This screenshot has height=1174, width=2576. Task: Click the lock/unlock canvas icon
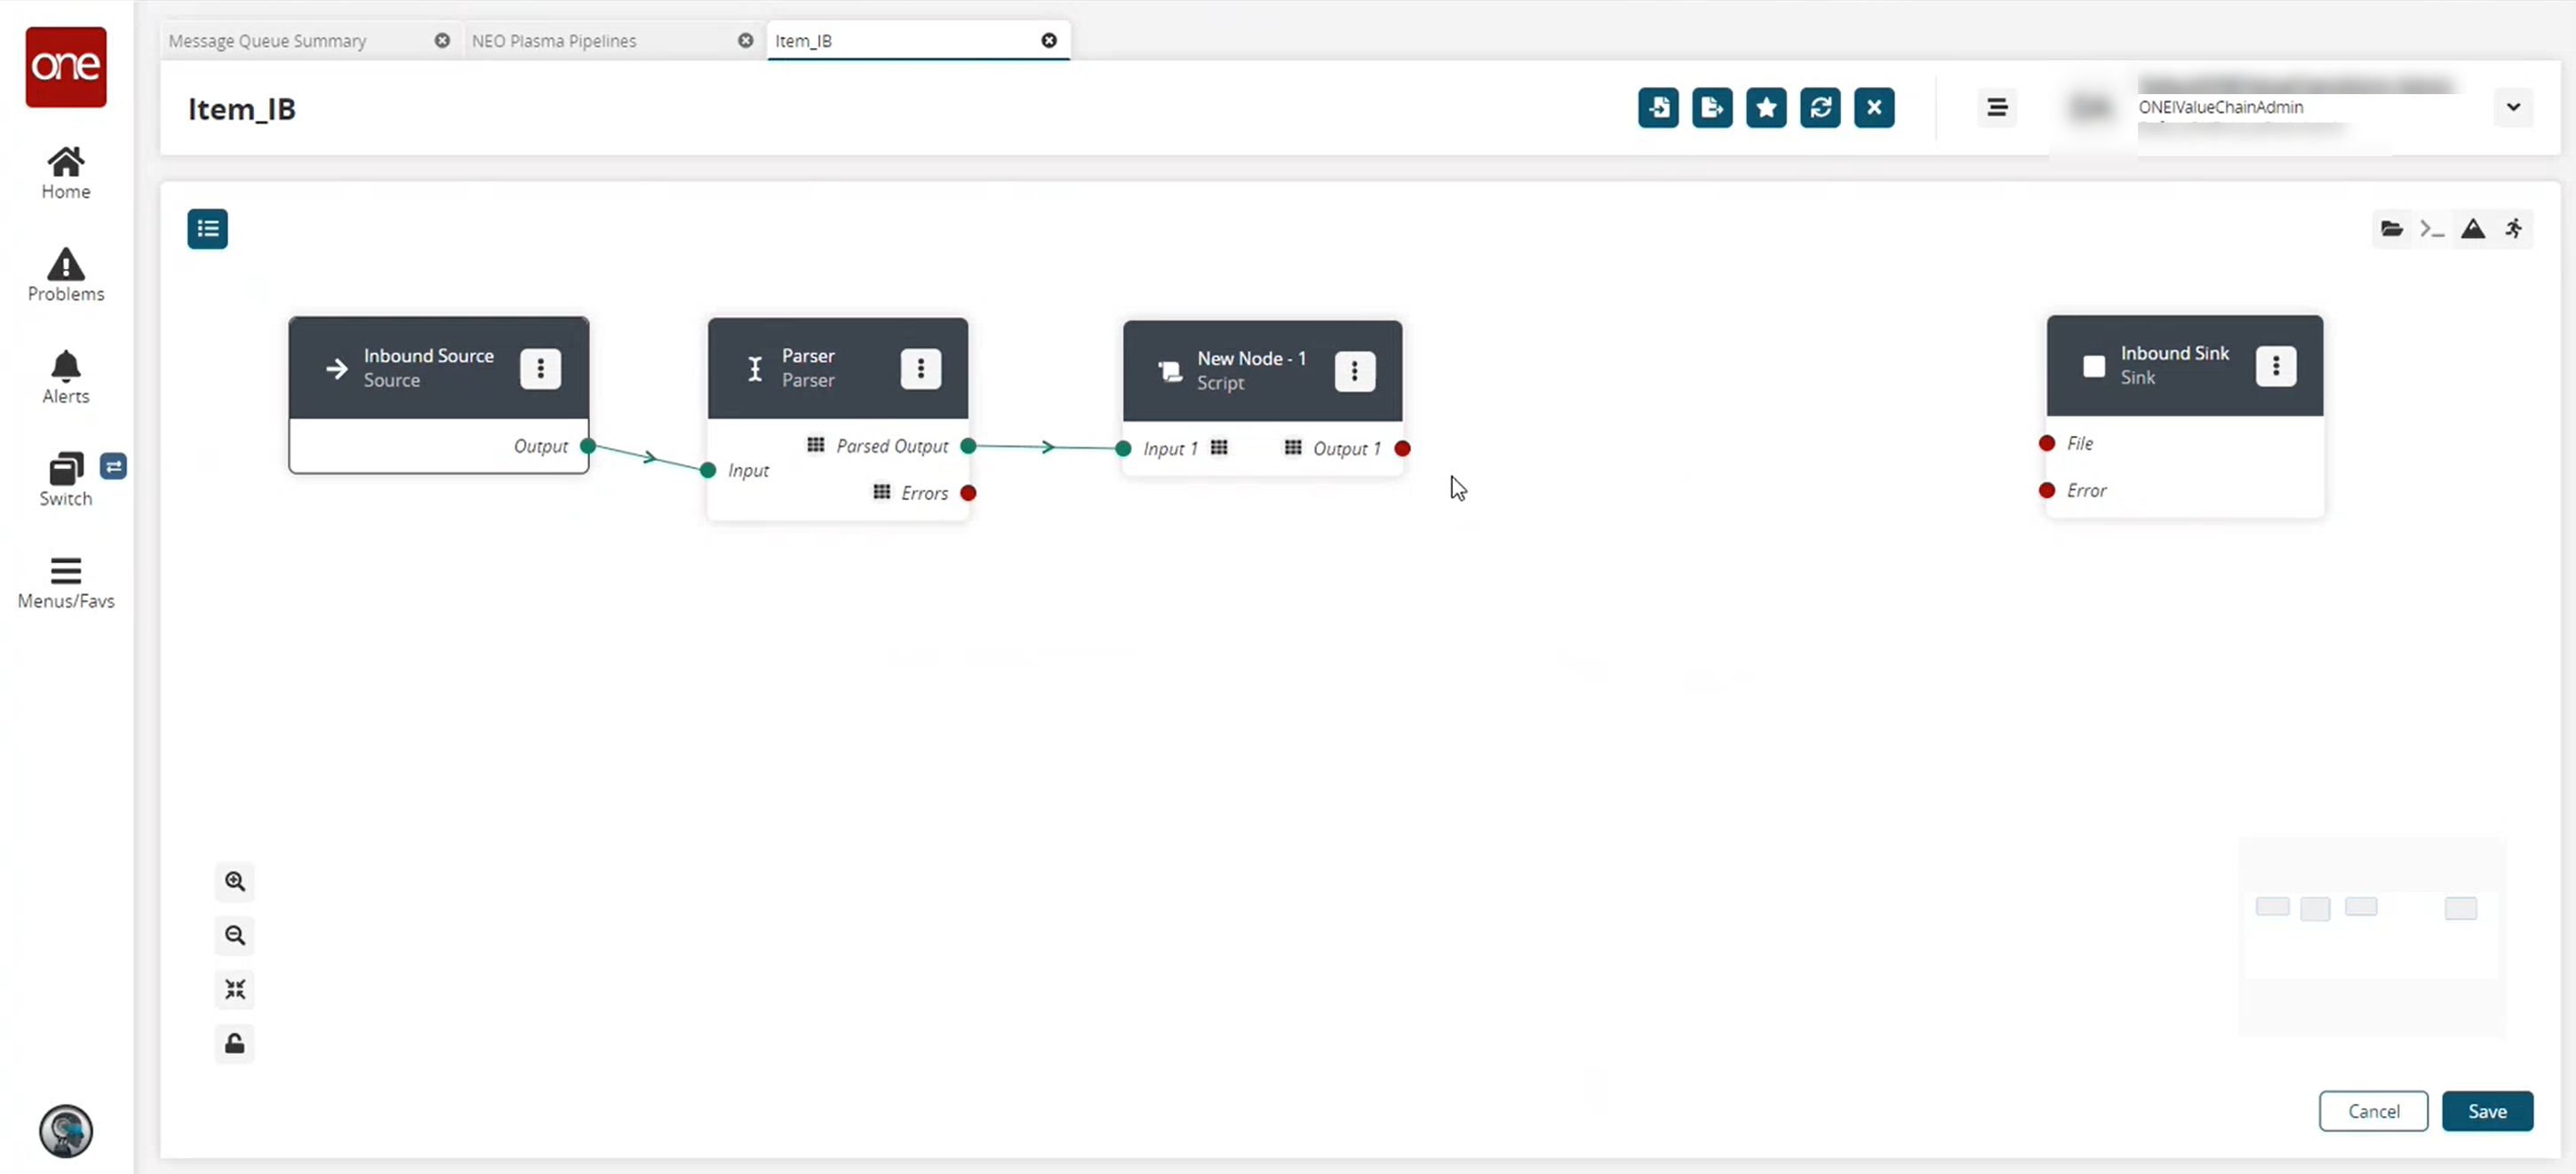click(x=235, y=1043)
